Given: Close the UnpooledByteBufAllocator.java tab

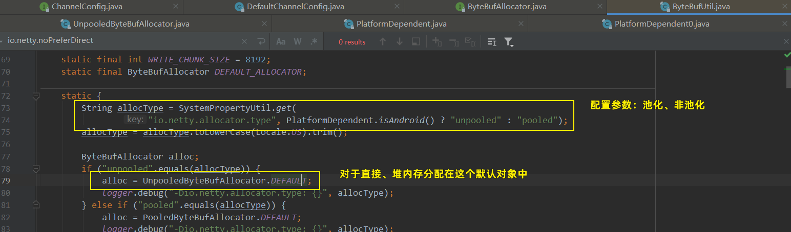Looking at the screenshot, I should click(x=264, y=24).
